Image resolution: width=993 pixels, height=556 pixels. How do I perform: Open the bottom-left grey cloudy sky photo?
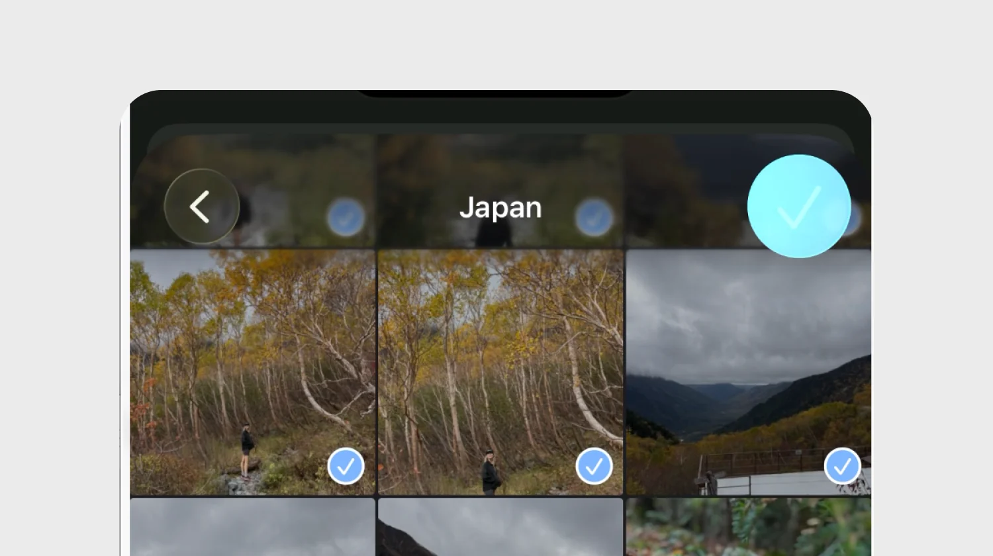point(252,527)
